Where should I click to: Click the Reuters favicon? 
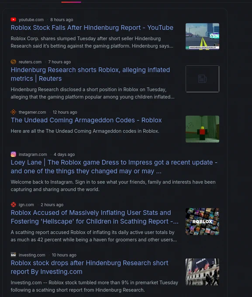(13, 62)
